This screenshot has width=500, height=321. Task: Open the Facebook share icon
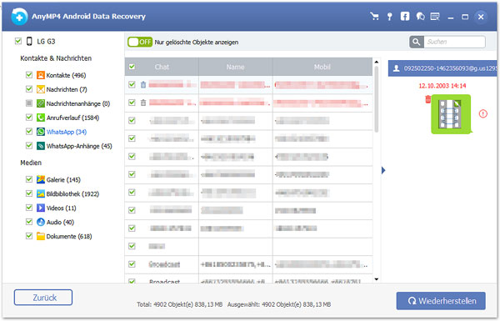[405, 17]
